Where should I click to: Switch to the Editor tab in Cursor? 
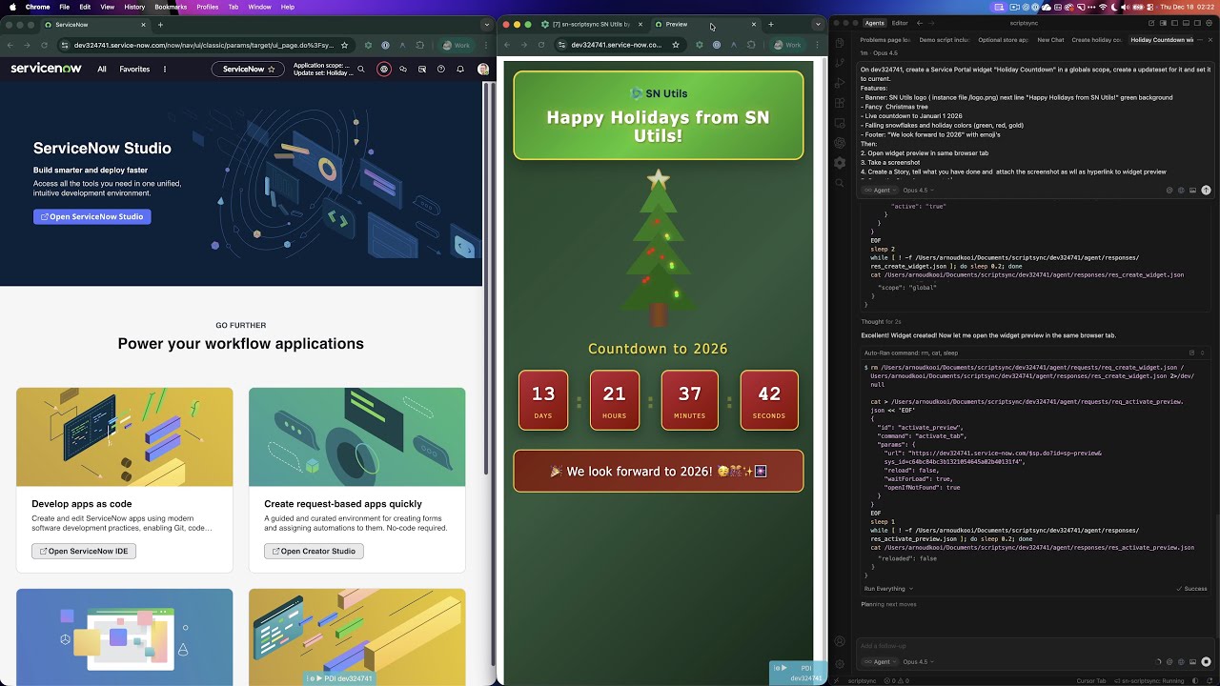coord(900,23)
